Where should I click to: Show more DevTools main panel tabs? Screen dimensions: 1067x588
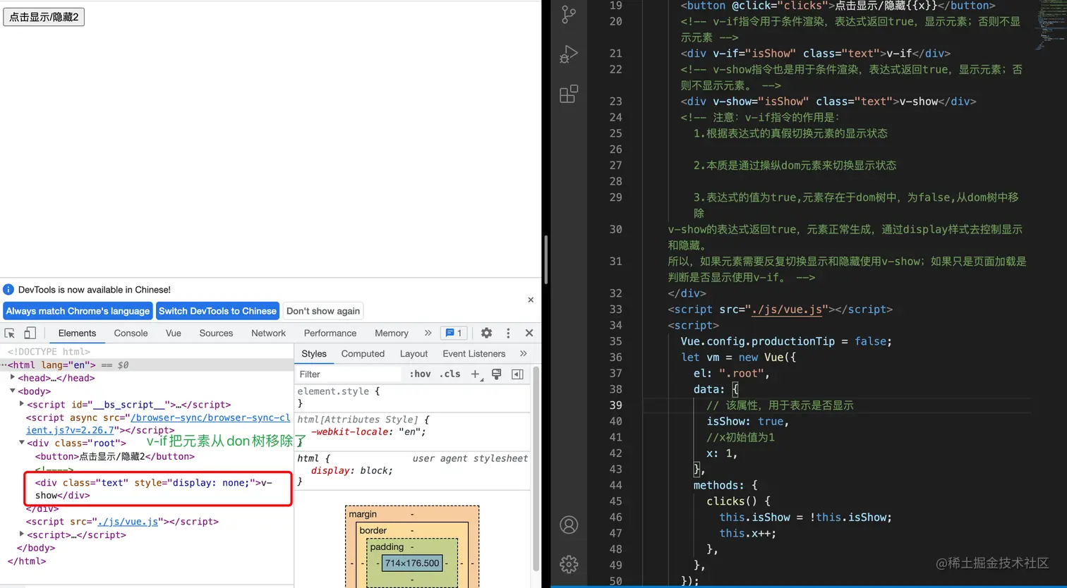428,333
